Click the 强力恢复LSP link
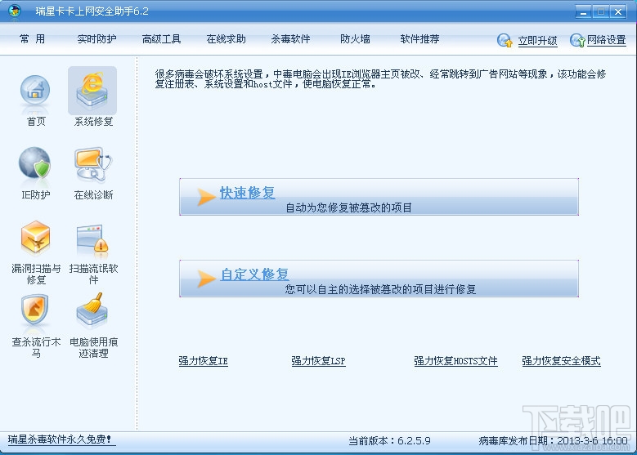The image size is (637, 455). (x=318, y=361)
